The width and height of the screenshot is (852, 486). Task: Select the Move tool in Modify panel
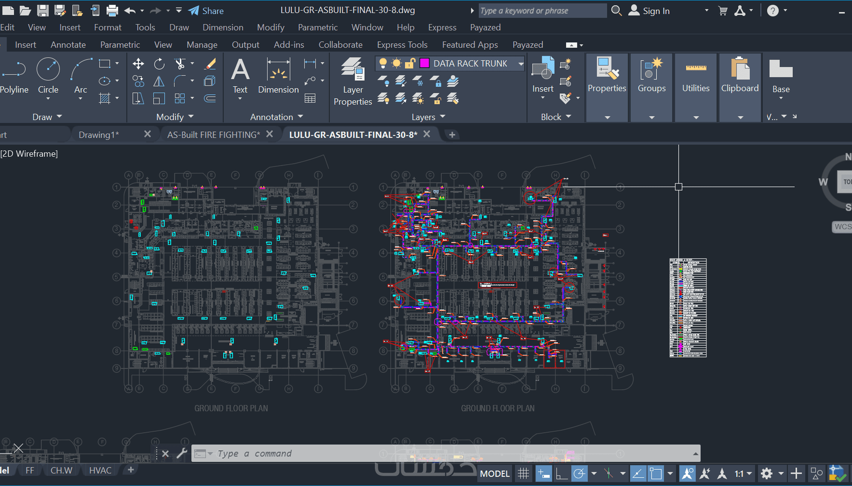138,64
